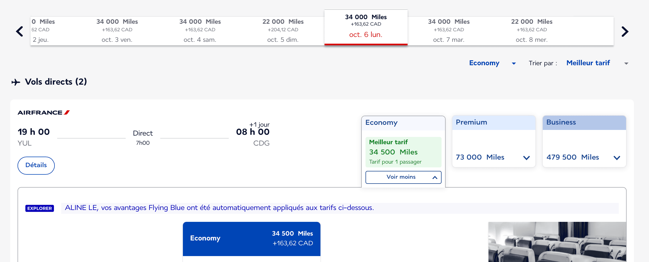Click the EXPLORER status badge

[40, 208]
